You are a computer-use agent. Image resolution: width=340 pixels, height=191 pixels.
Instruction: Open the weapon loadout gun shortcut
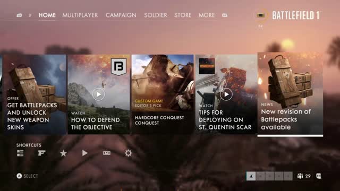(x=41, y=153)
